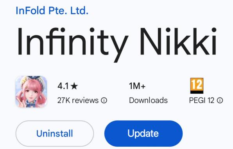Click the blue bow on Nikki's icon
This screenshot has width=233, height=149.
(31, 103)
